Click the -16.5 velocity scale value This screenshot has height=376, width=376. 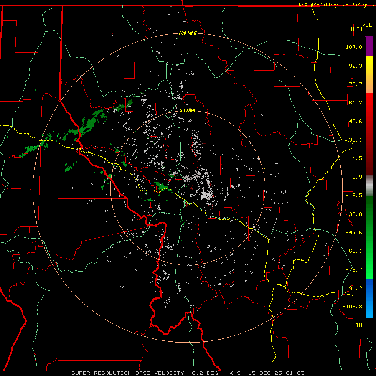(x=354, y=196)
